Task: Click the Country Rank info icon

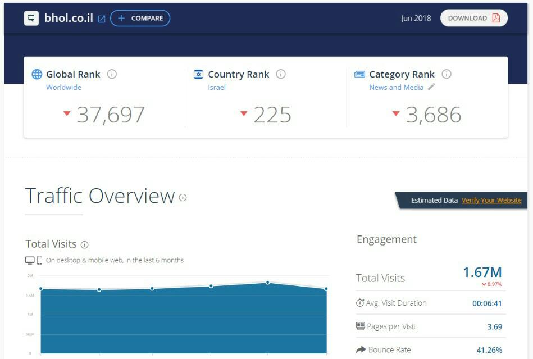Action: click(281, 74)
